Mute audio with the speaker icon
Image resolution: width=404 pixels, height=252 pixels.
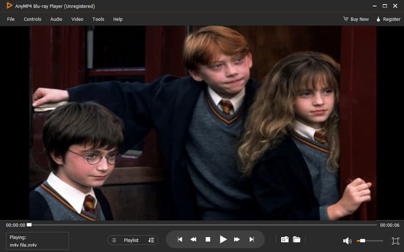pyautogui.click(x=347, y=240)
